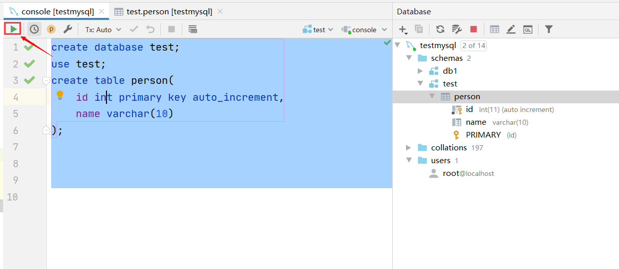Viewport: 619px width, 269px height.
Task: Select the schemas folder in tree
Action: click(447, 58)
